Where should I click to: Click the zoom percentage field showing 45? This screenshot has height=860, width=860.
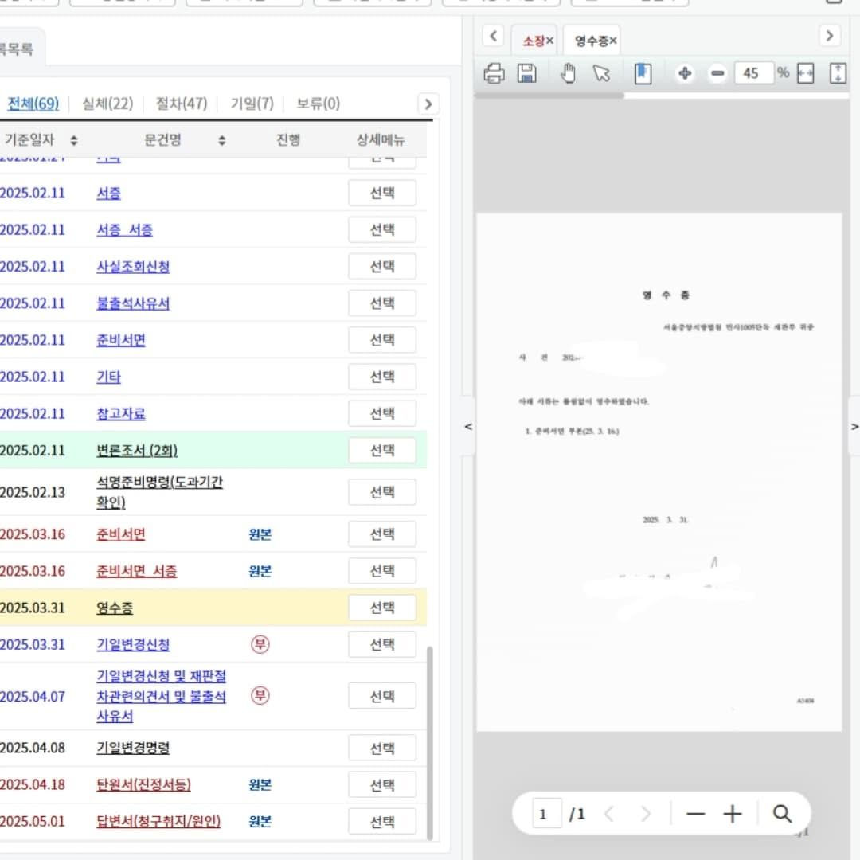753,73
